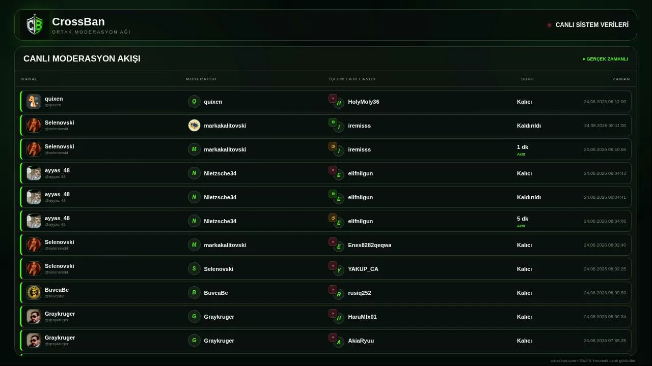This screenshot has height=366, width=652.
Task: Open the rusiq252 user entry
Action: pos(360,293)
